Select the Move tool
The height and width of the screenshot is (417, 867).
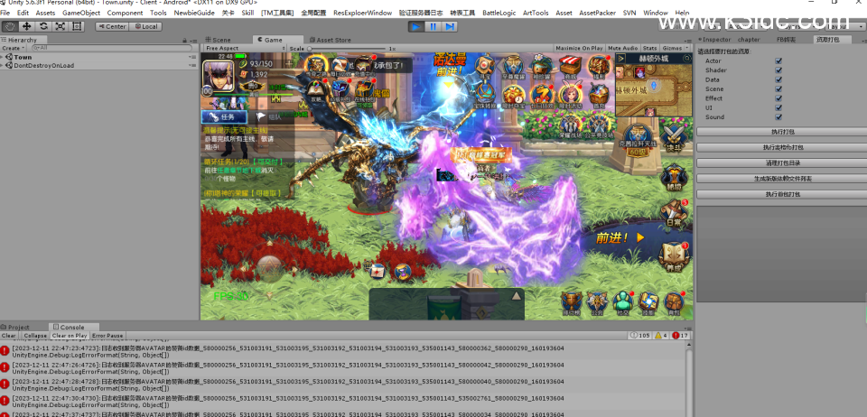click(x=26, y=26)
